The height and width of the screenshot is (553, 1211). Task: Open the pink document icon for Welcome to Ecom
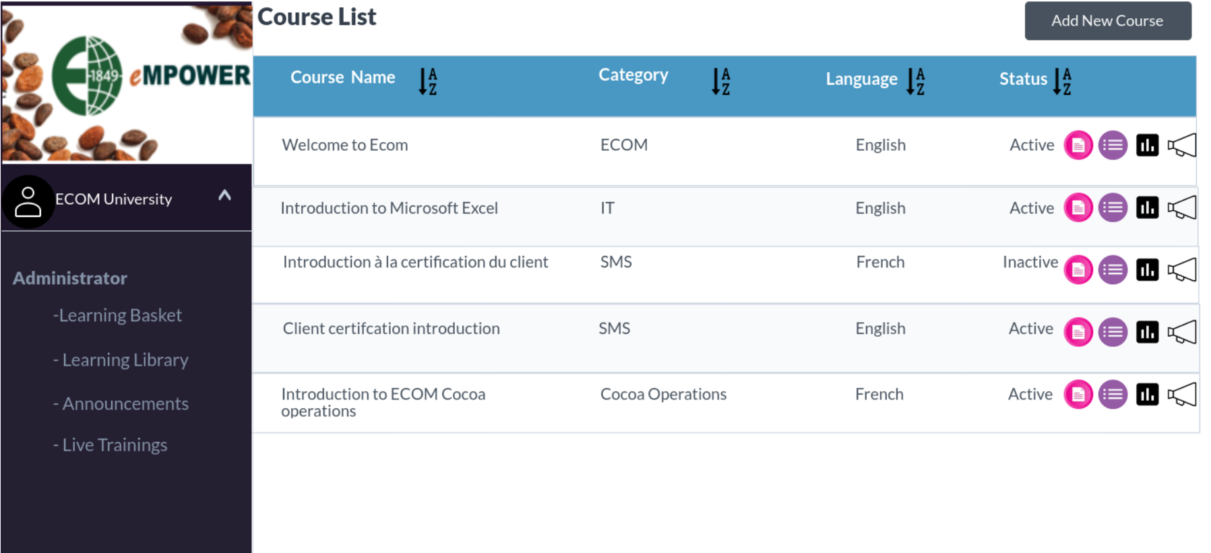tap(1078, 145)
